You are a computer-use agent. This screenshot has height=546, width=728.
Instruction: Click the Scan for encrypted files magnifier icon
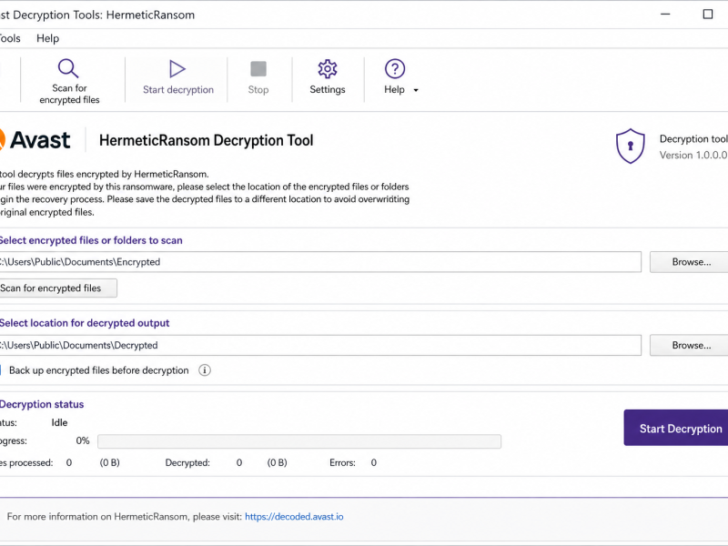coord(68,68)
